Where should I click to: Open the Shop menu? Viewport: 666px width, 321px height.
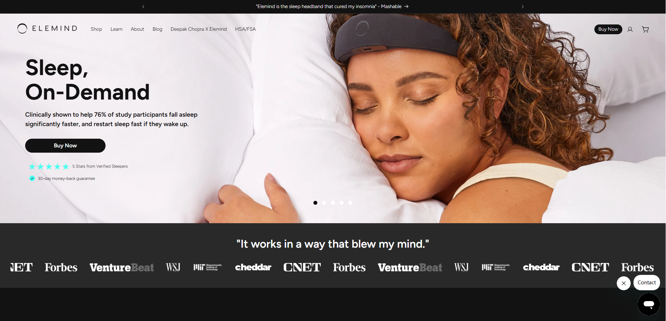(96, 29)
